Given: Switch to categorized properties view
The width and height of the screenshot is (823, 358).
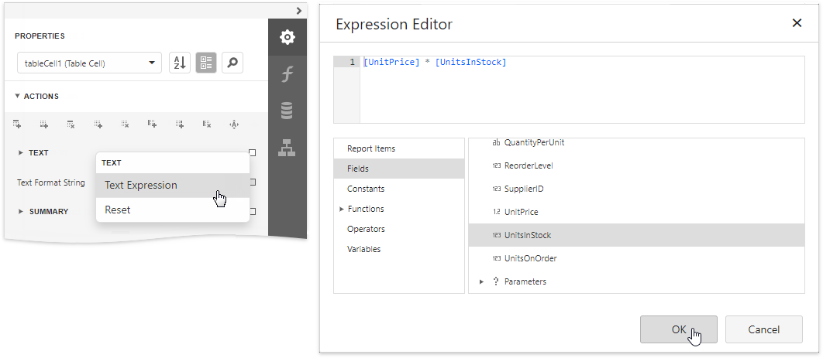Looking at the screenshot, I should coord(206,63).
